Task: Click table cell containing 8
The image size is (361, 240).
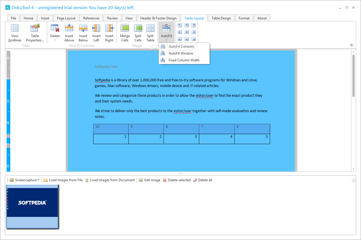Action: [x=181, y=129]
